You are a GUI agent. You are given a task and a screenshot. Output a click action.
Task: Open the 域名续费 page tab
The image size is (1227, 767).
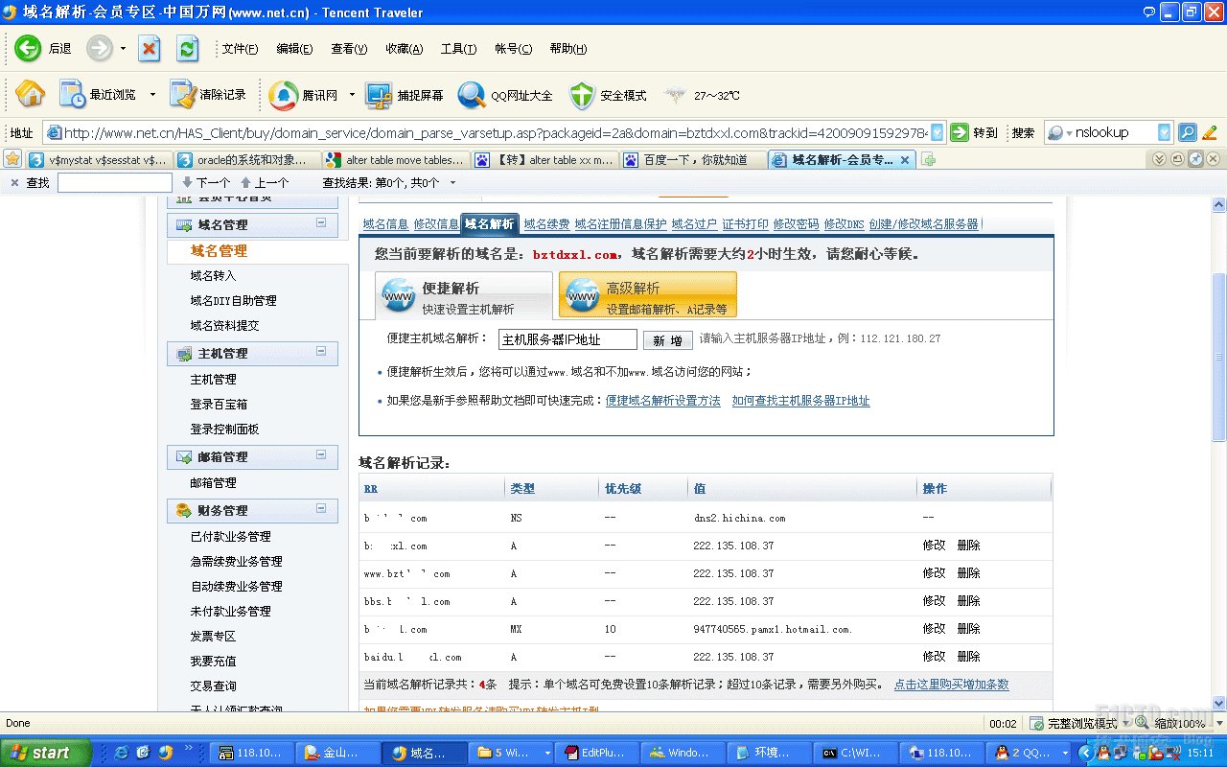(x=546, y=224)
